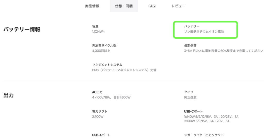Open the 商品情報 tab
264x138 pixels.
92,6
